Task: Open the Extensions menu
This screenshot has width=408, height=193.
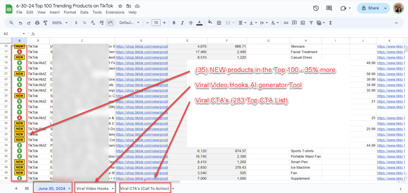Action: pyautogui.click(x=115, y=12)
